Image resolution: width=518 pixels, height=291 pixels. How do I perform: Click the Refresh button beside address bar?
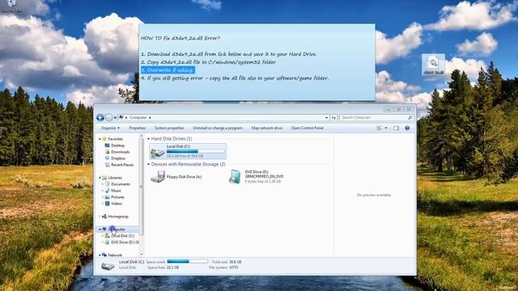[333, 117]
